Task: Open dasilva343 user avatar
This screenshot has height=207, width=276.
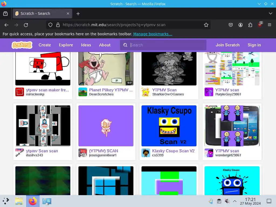Action: pos(19,153)
